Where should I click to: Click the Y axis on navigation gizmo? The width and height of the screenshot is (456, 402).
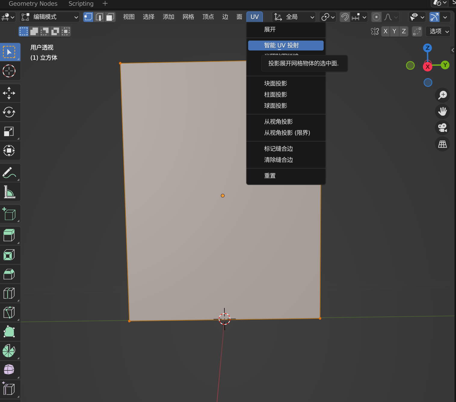[x=445, y=65]
